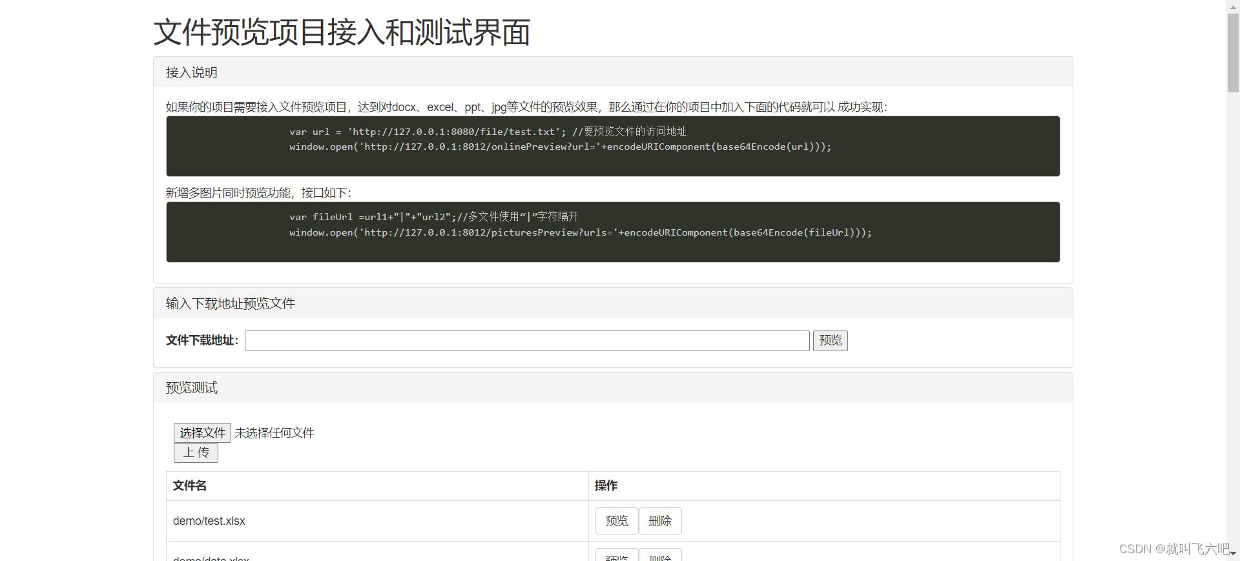The height and width of the screenshot is (561, 1240).
Task: Click the 输入下载地址预览文件 panel heading
Action: tap(231, 303)
